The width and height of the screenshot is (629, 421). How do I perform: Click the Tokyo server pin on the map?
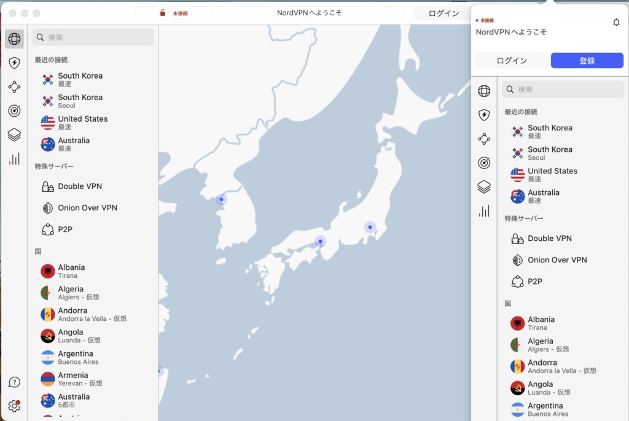(x=370, y=227)
